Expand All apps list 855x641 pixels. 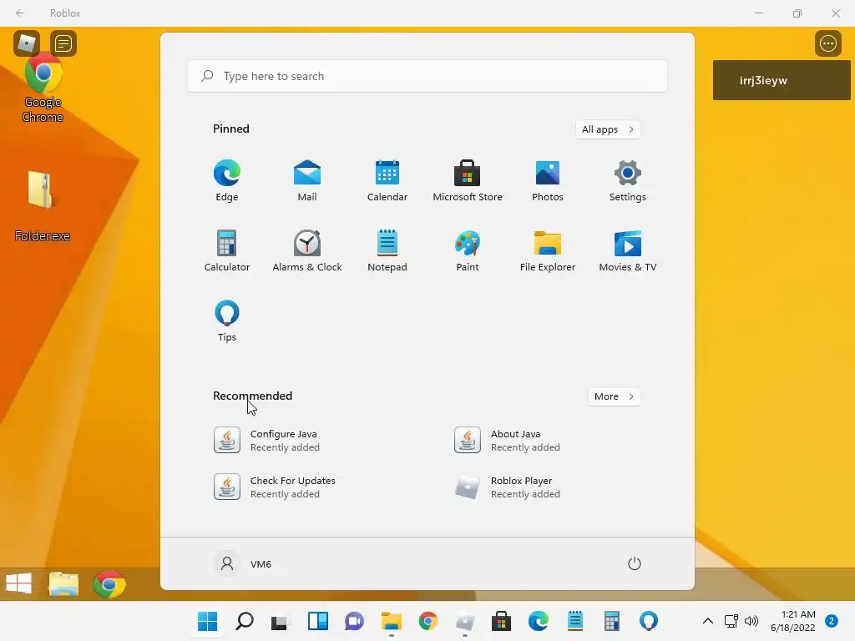pos(608,129)
